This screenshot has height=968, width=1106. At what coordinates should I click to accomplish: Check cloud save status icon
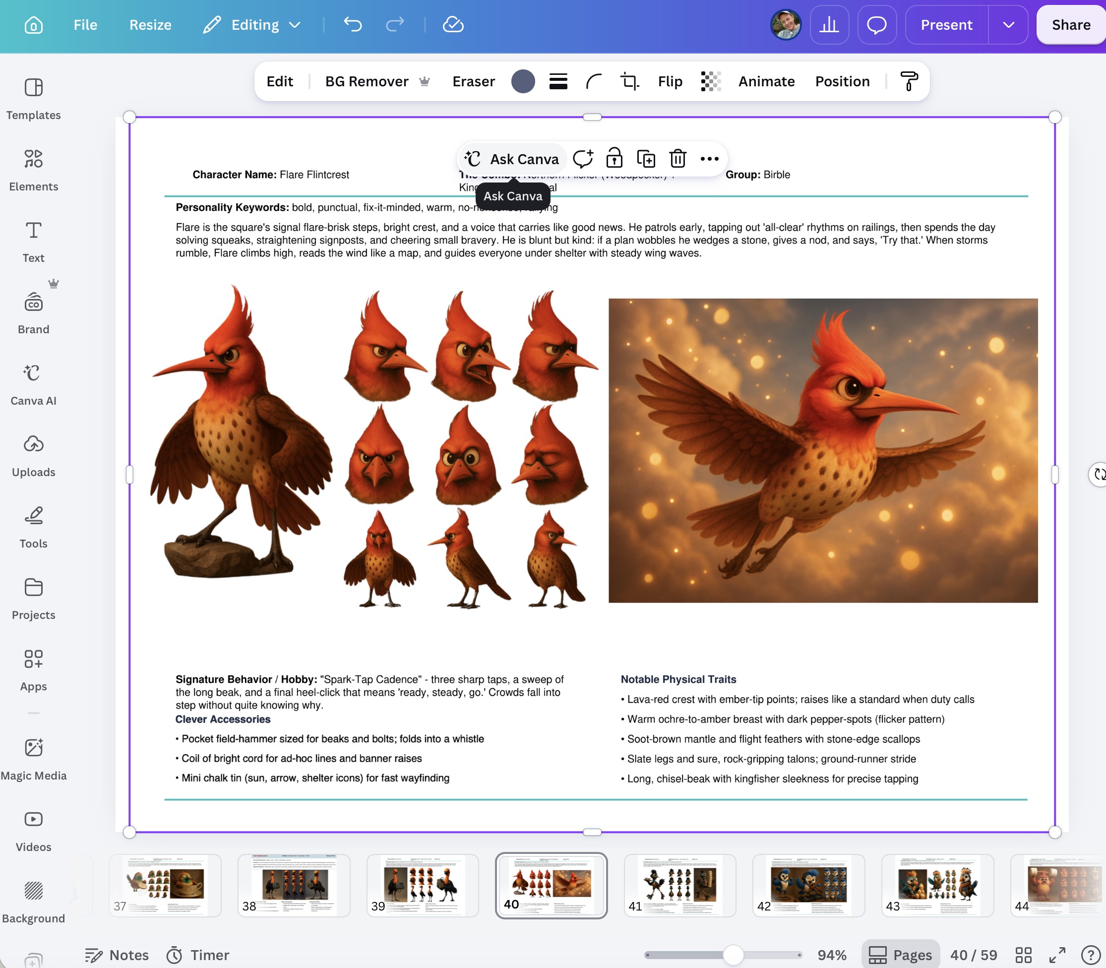point(453,25)
